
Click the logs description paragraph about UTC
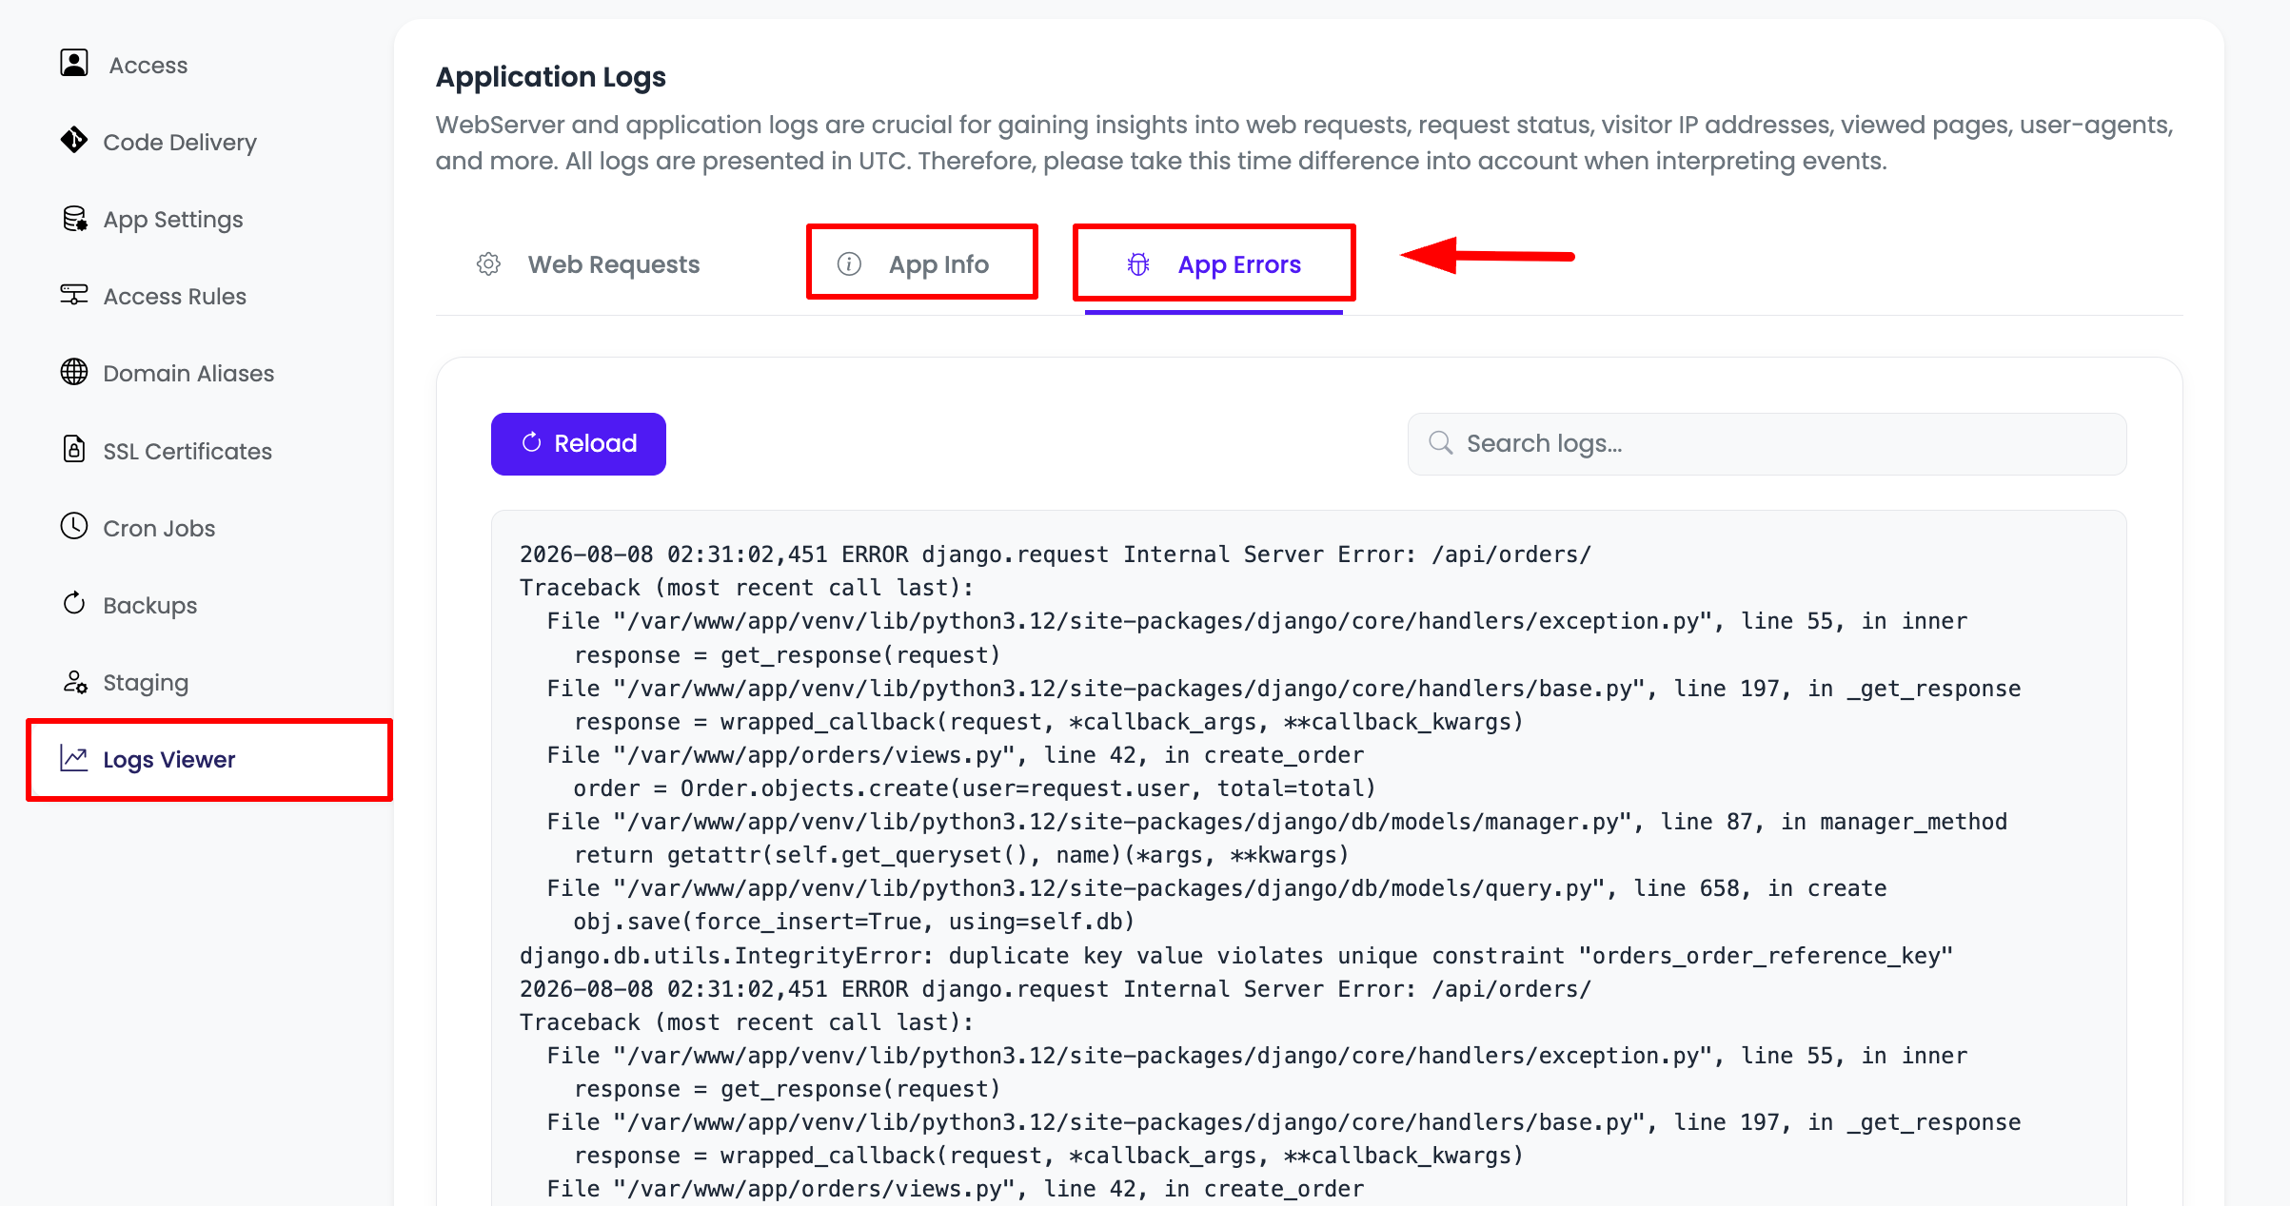point(1305,143)
